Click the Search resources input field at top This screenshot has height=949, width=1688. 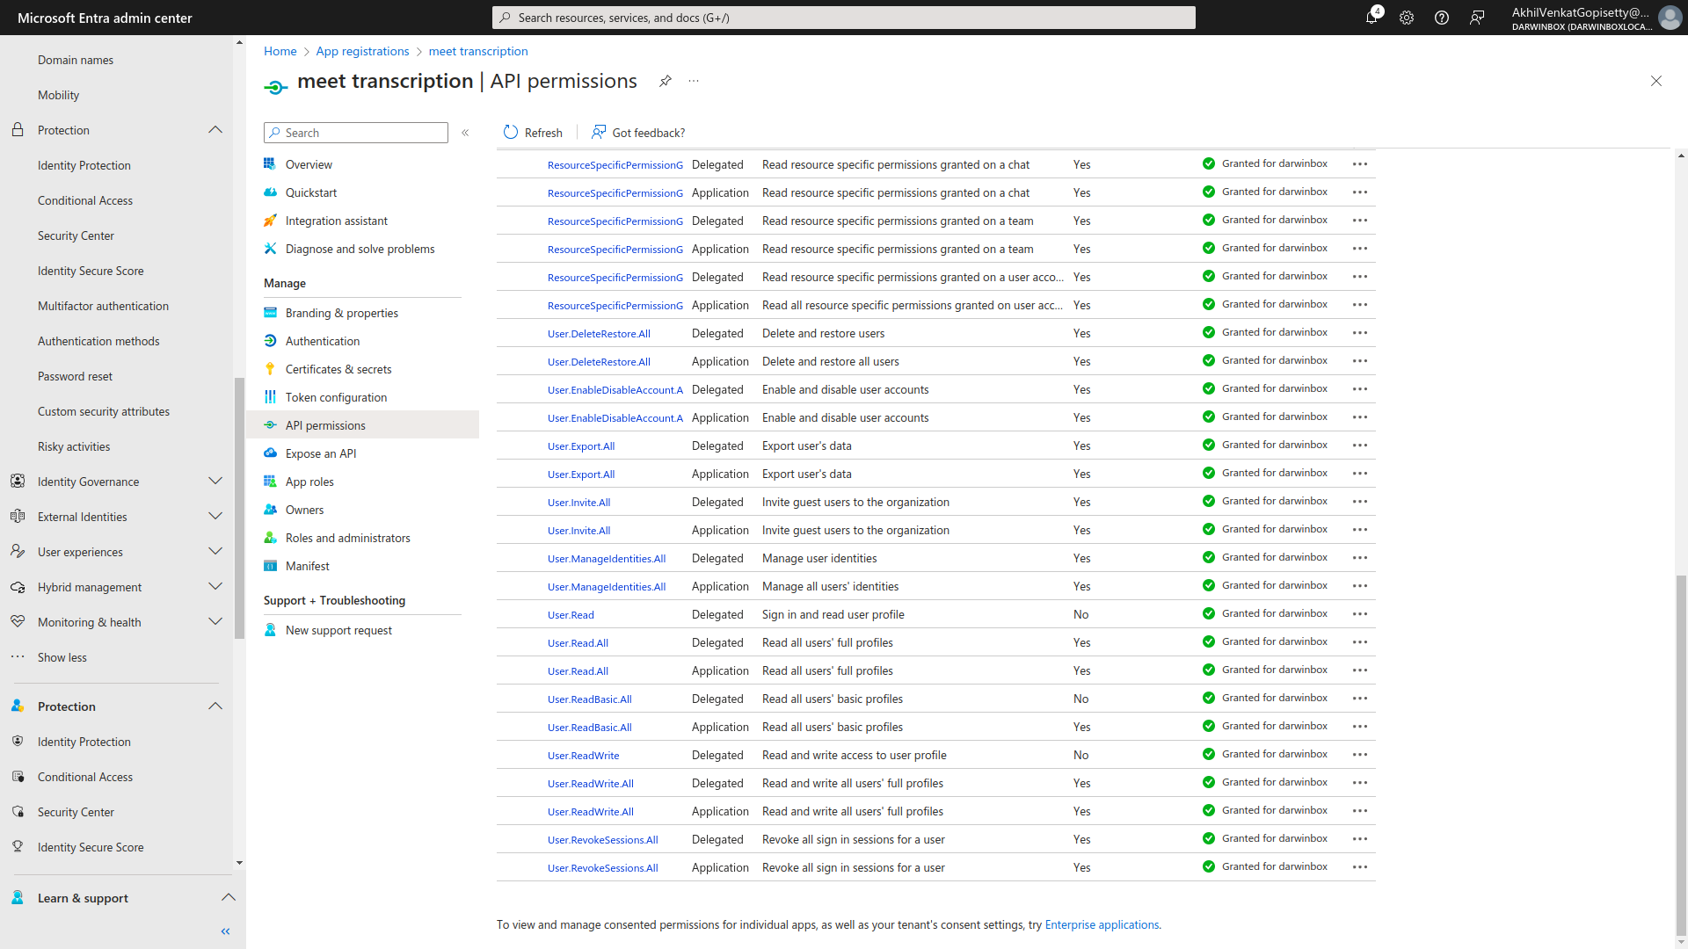pos(843,18)
